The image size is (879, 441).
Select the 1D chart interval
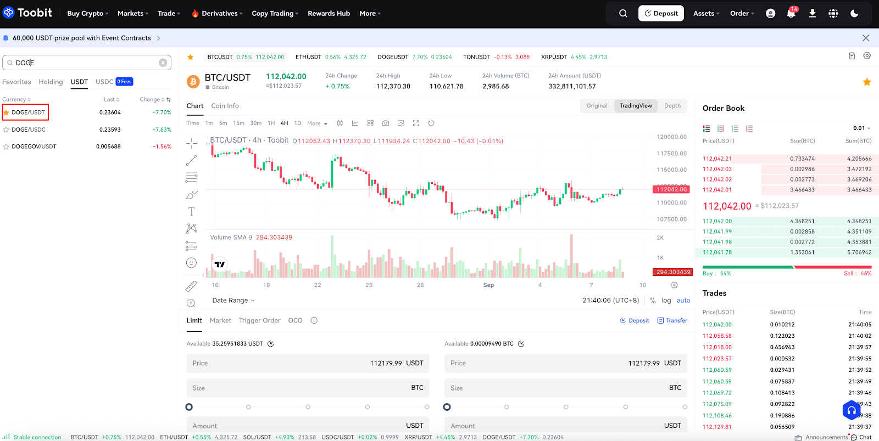298,123
